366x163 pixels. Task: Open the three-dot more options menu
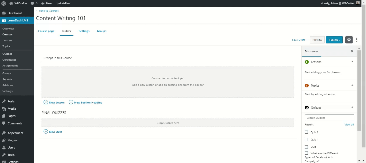click(x=357, y=40)
